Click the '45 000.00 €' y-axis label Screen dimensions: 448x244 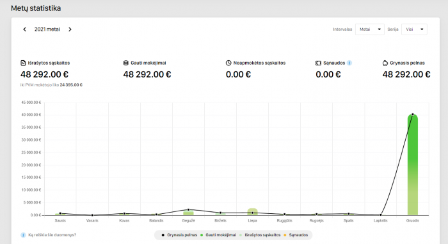click(x=31, y=102)
